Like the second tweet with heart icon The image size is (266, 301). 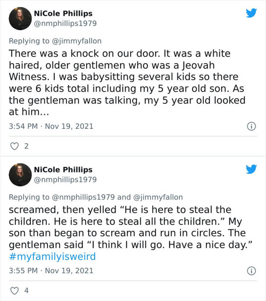click(x=14, y=291)
